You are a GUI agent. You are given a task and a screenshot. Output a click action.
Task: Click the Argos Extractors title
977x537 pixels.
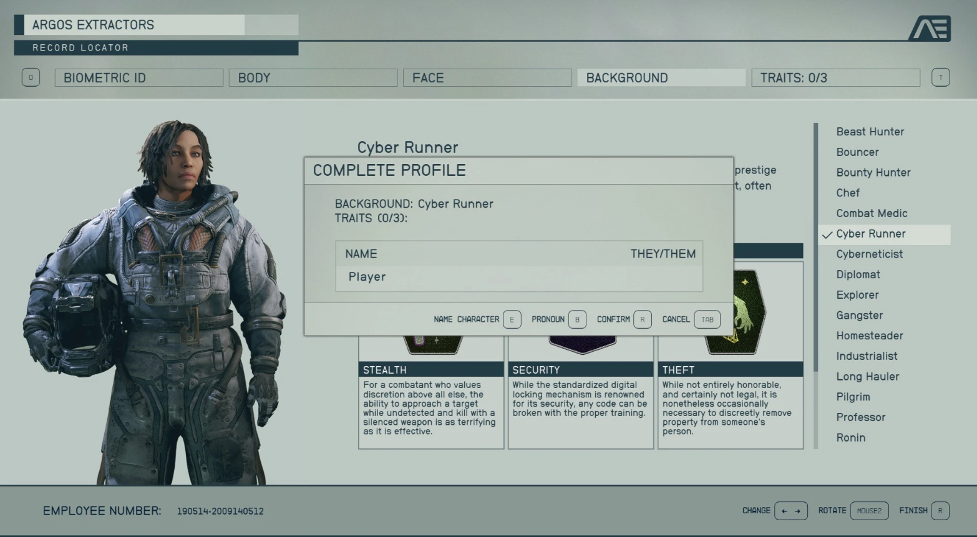point(93,25)
